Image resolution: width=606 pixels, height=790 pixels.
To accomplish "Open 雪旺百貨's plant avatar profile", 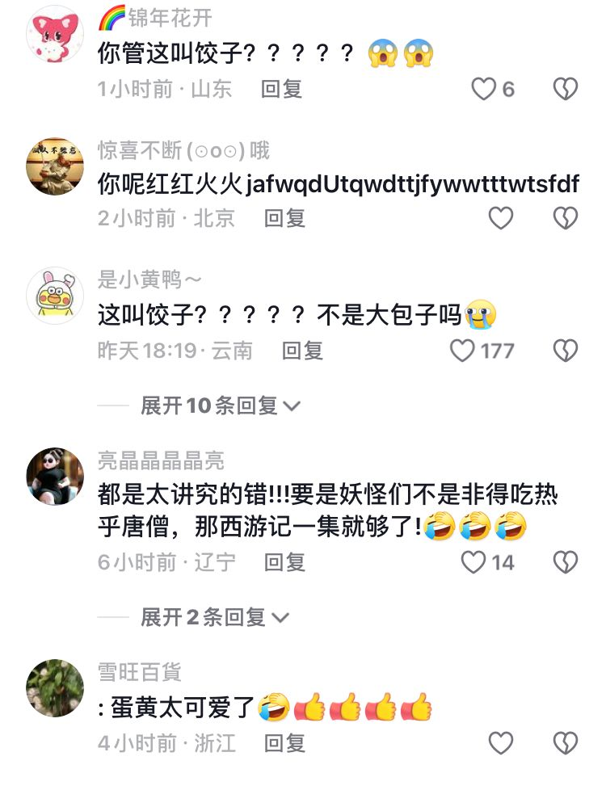I will [x=55, y=687].
